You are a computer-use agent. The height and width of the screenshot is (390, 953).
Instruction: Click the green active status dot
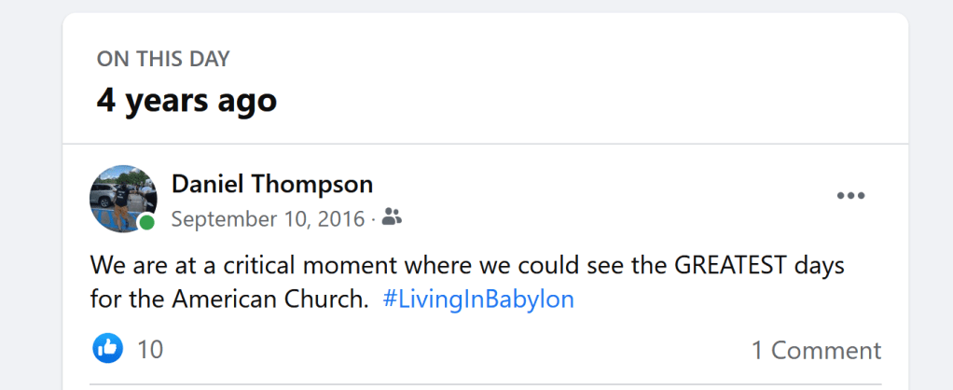146,223
